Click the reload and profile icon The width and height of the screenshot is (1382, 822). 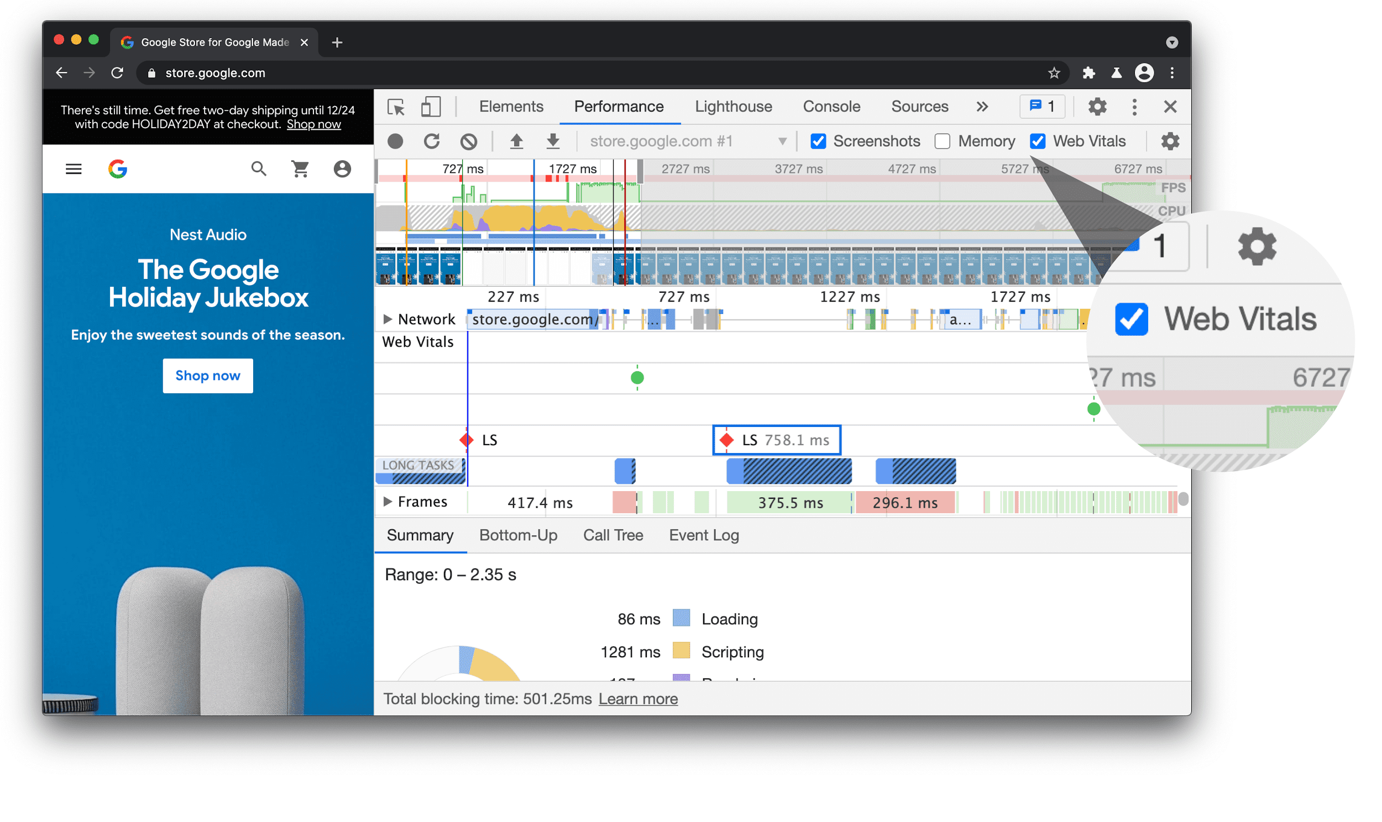coord(432,140)
